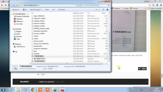Click the change view icon in Explorer
The image size is (163, 92).
[x=97, y=10]
